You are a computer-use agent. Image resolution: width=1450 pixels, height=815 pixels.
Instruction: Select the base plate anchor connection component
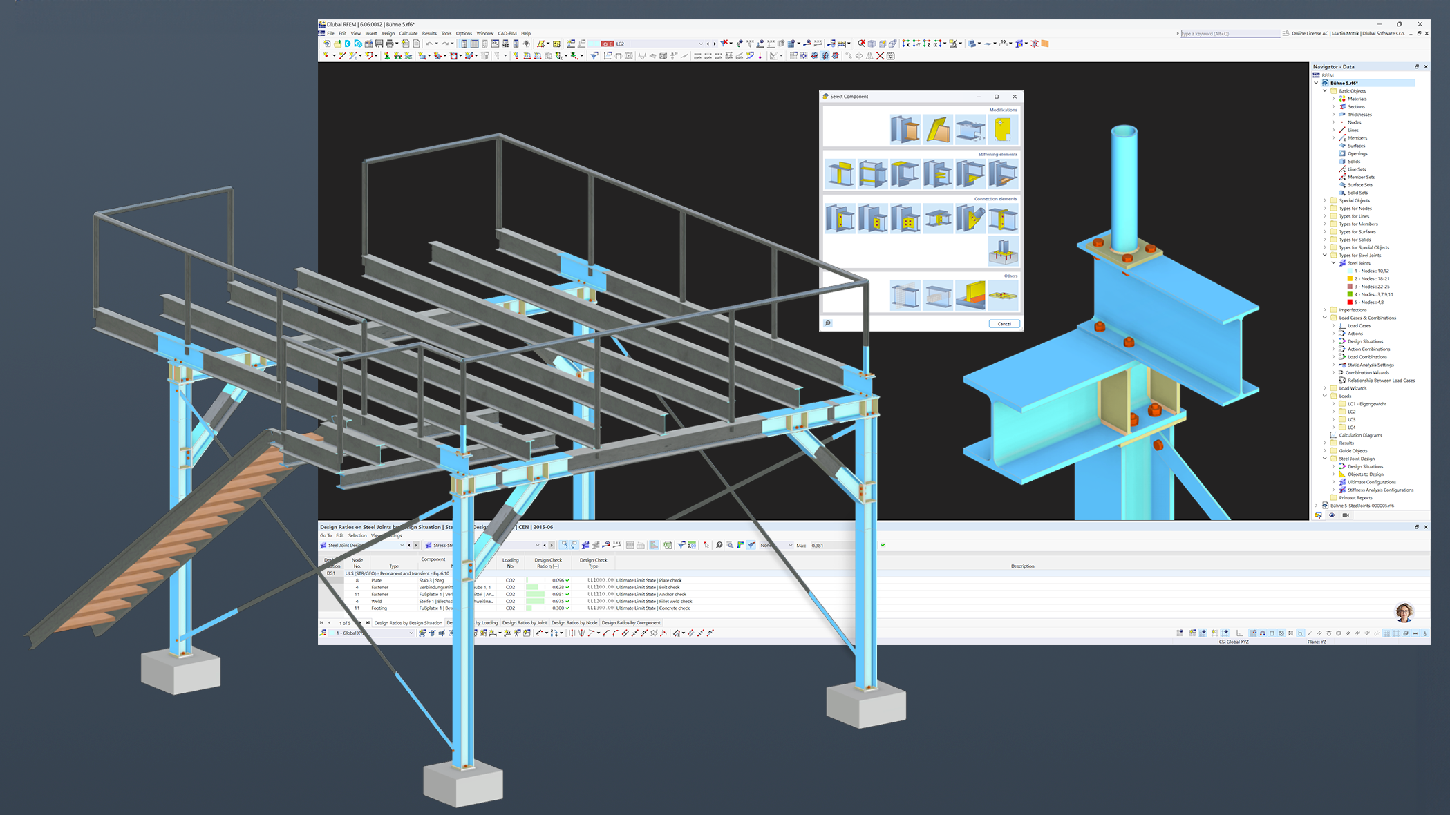(1003, 251)
